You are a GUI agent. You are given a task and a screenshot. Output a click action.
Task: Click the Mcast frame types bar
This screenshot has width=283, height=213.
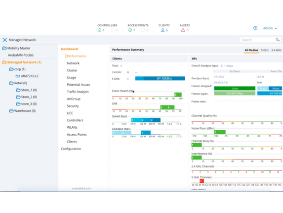[x=276, y=88]
